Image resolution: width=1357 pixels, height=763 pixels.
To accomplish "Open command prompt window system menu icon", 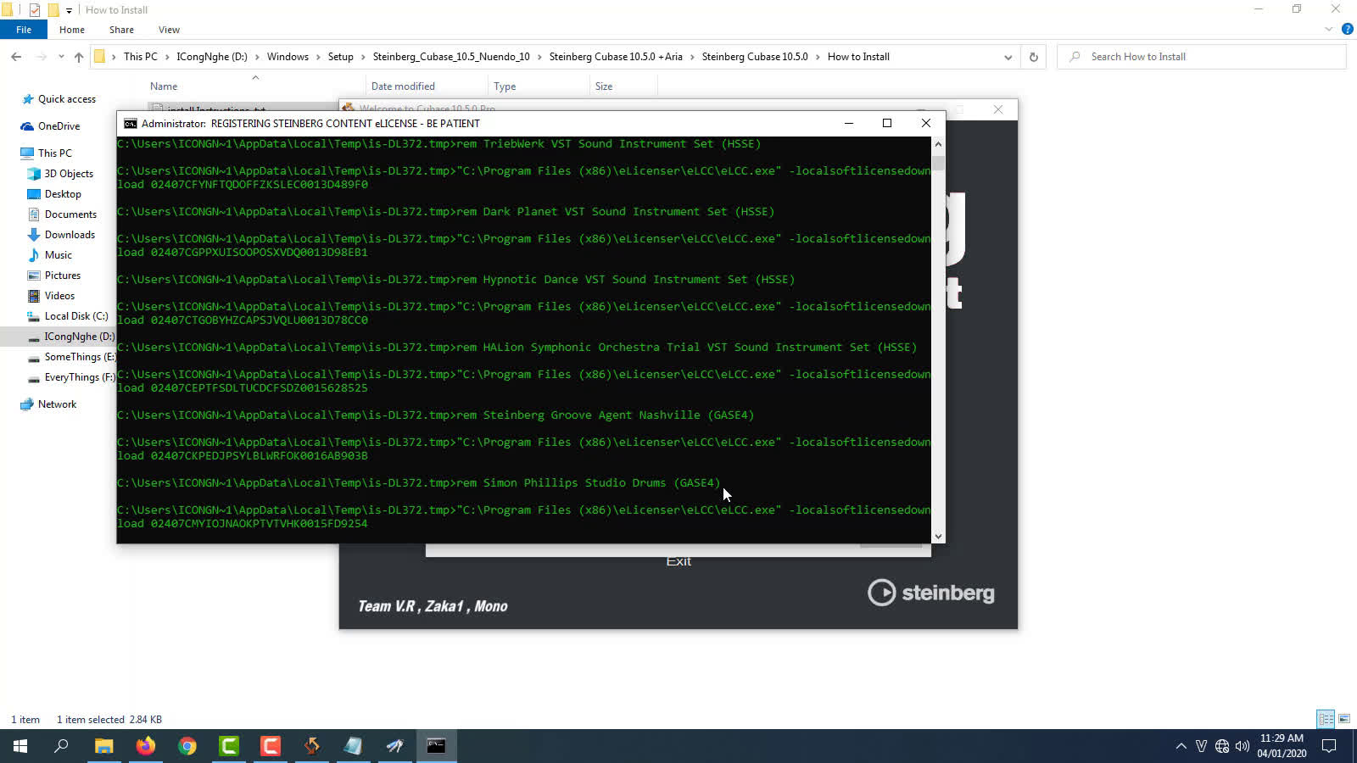I will tap(130, 123).
